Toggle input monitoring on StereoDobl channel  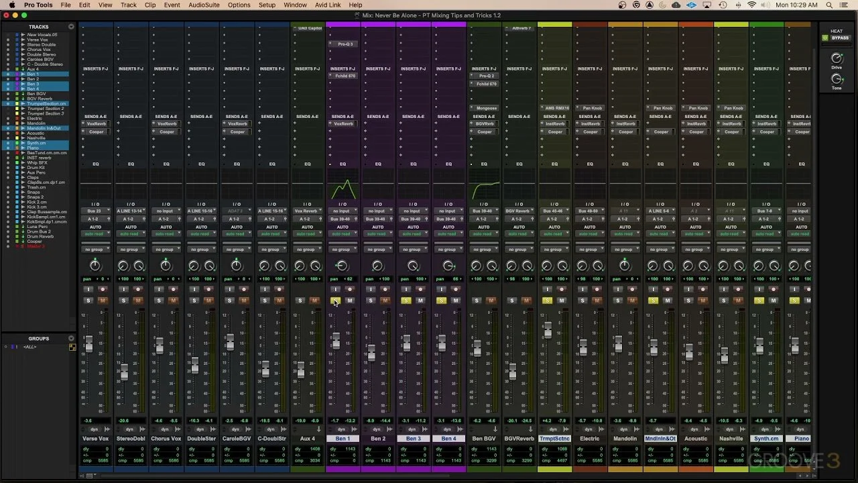pyautogui.click(x=123, y=289)
